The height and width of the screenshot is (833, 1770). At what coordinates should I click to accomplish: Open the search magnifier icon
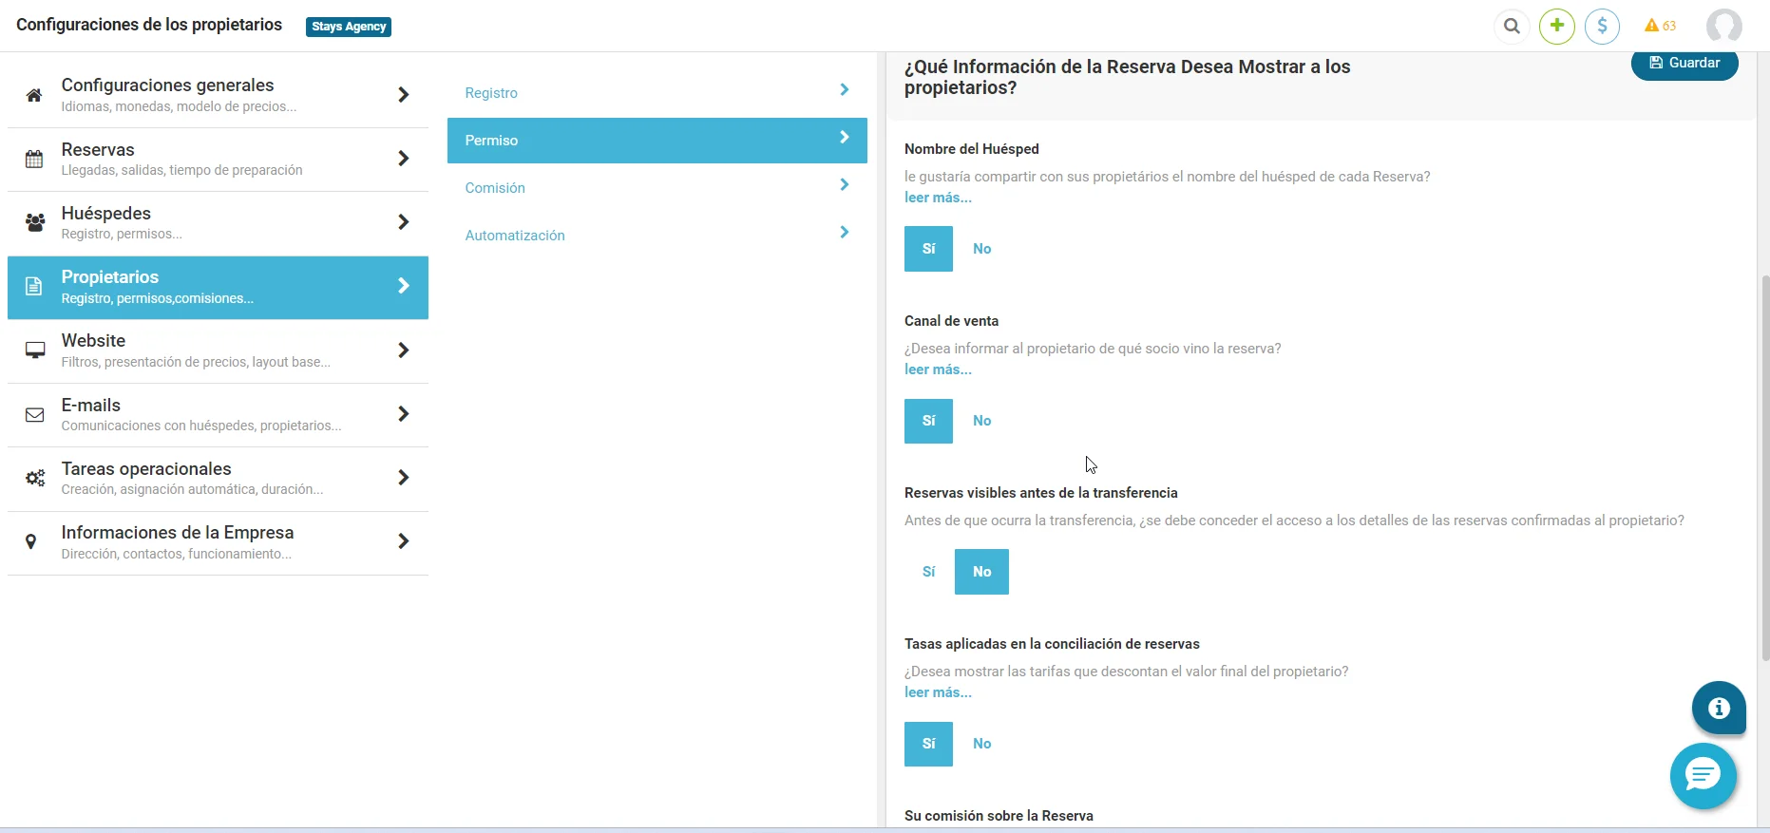[x=1512, y=26]
